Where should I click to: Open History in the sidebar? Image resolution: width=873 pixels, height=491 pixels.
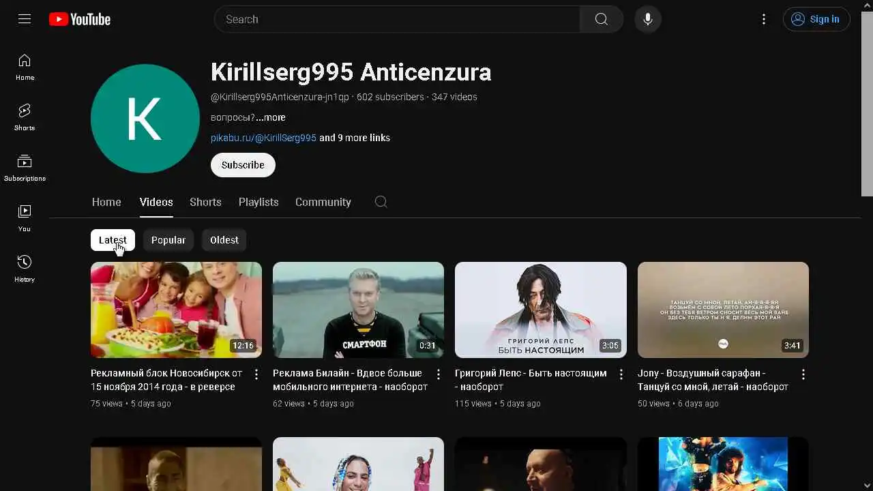(x=25, y=269)
